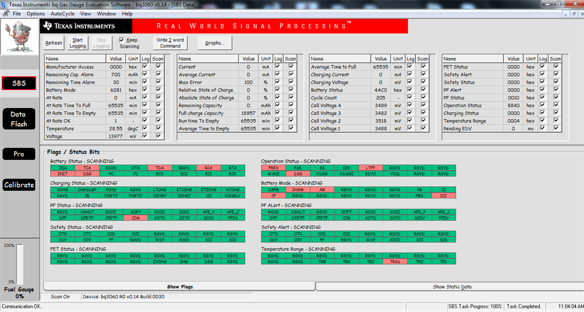This screenshot has width=584, height=312.
Task: Open the Calibrate screen
Action: pyautogui.click(x=19, y=185)
